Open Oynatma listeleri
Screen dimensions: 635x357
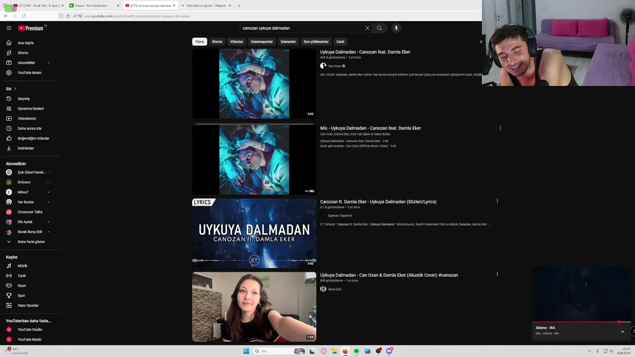click(x=30, y=109)
